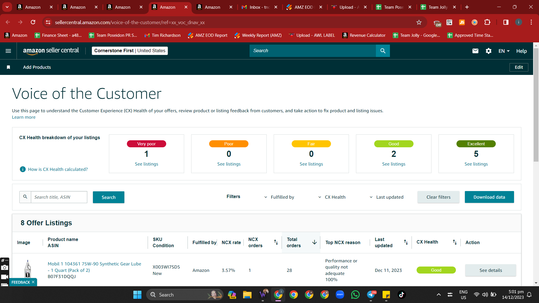Switch to the AMZ EOD browser tab
Screen dimensions: 539x303
tap(305, 7)
